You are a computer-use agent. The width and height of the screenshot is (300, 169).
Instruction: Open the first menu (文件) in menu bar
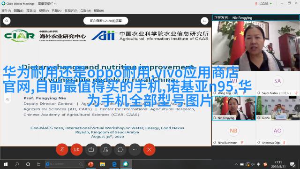tap(6, 11)
